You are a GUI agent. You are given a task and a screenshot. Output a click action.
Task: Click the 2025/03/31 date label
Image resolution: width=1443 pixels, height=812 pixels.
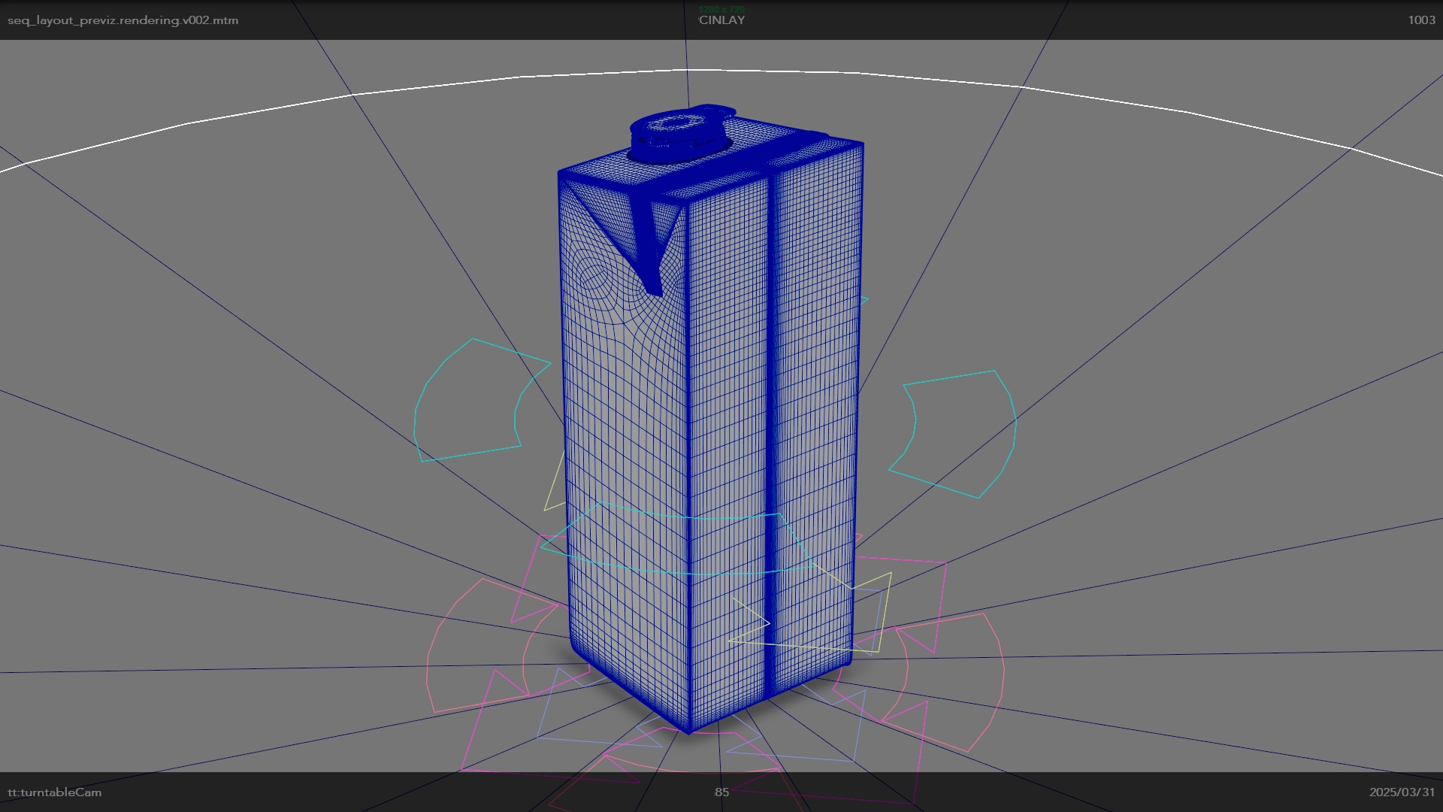click(1402, 792)
